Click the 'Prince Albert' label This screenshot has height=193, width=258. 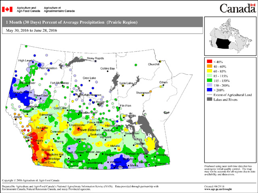point(95,122)
